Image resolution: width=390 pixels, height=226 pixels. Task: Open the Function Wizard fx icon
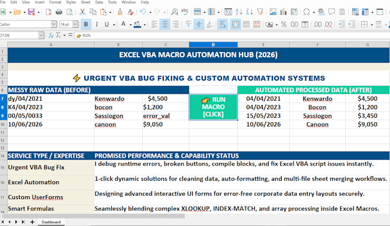(50, 35)
